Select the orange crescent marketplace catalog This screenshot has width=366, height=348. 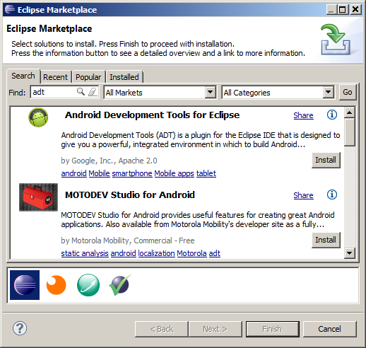pyautogui.click(x=56, y=285)
